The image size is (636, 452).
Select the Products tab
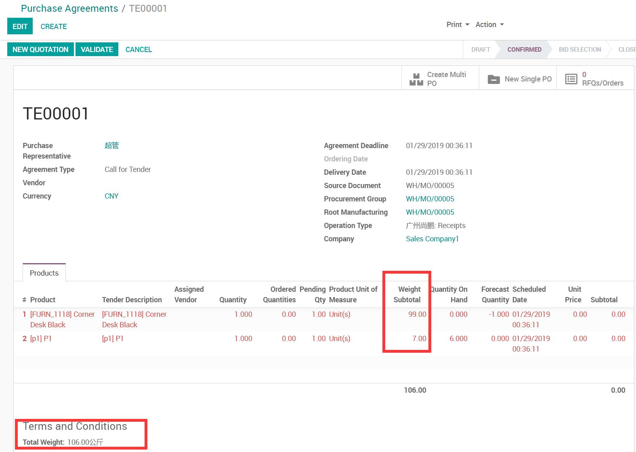tap(44, 273)
